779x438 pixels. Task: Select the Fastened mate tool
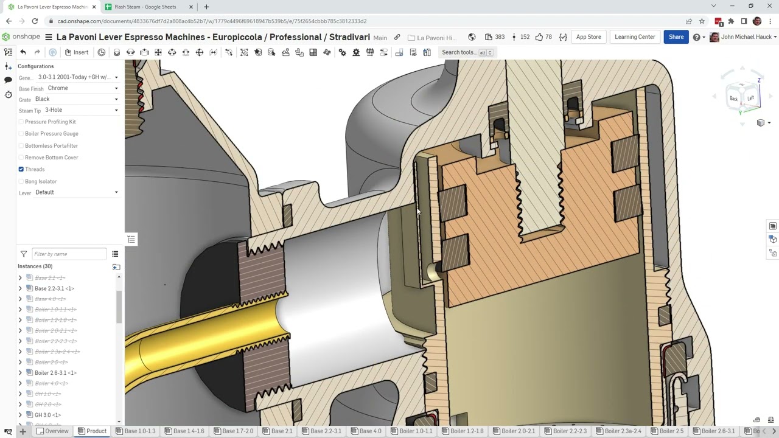pos(117,52)
